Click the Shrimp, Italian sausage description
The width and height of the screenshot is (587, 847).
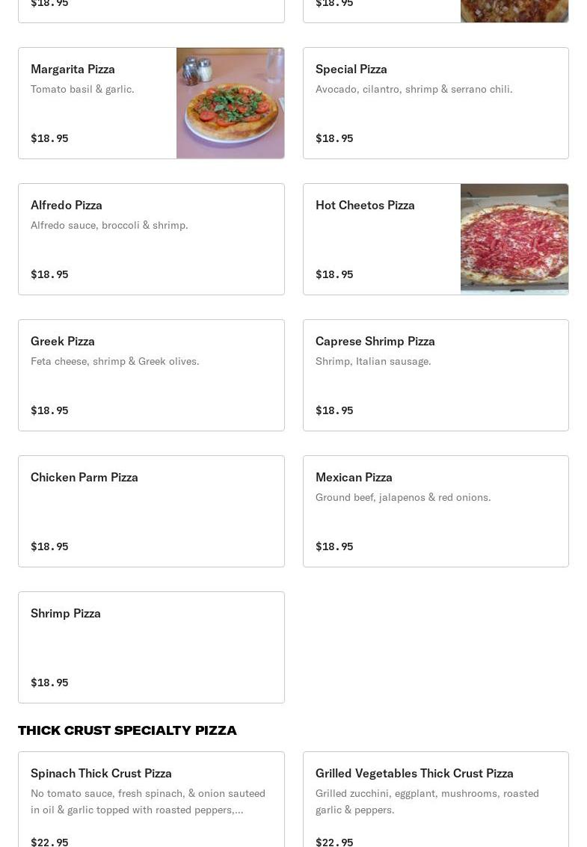click(373, 361)
